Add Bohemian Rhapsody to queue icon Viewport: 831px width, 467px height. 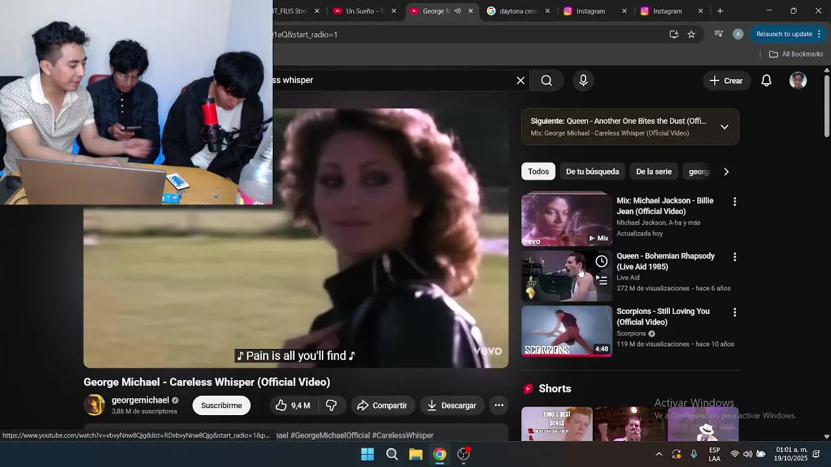coord(602,281)
